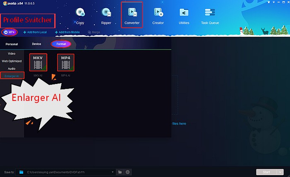Click Add from Mobile

(x=67, y=32)
